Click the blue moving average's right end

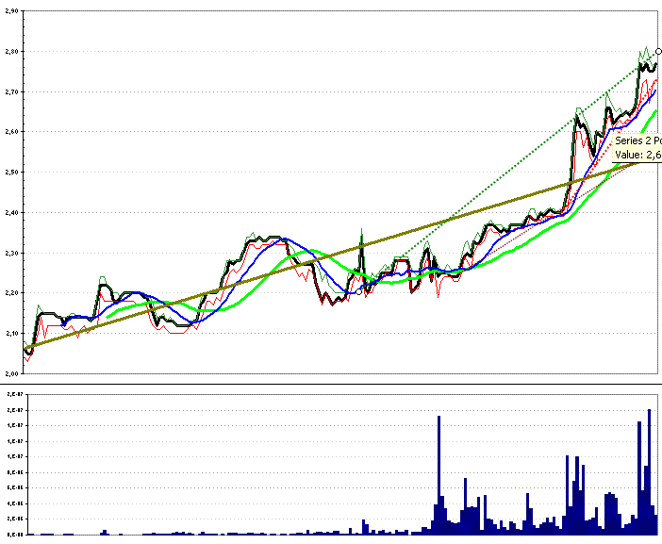coord(655,91)
